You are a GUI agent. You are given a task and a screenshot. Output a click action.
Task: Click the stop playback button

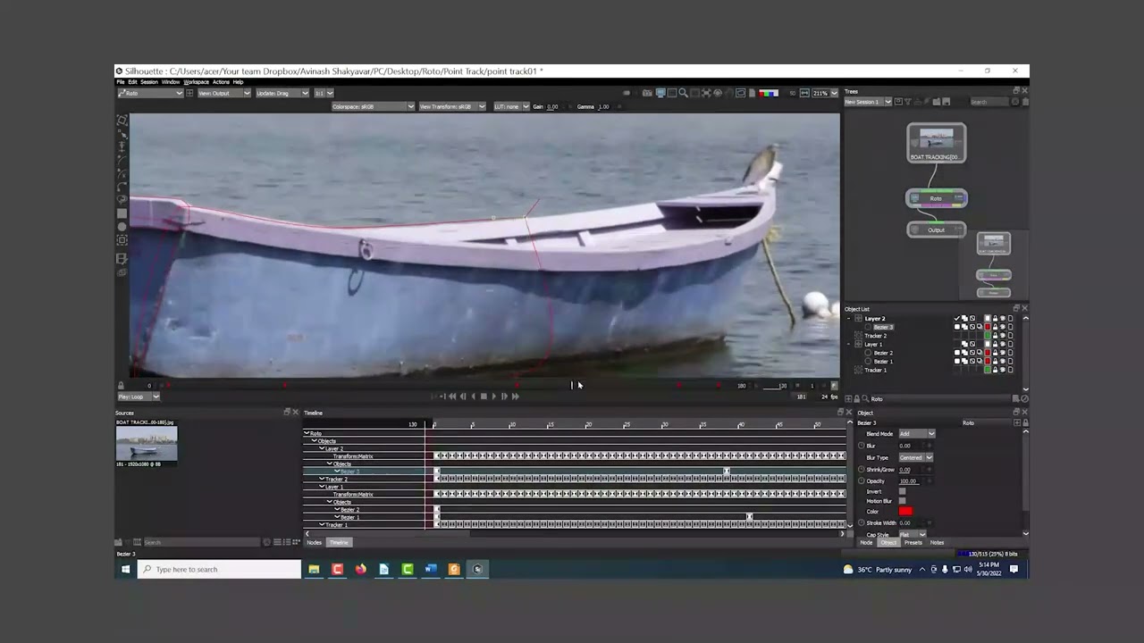(x=484, y=397)
